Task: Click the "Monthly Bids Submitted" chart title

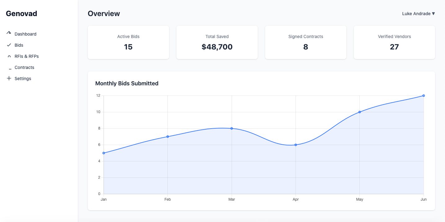Action: 127,83
